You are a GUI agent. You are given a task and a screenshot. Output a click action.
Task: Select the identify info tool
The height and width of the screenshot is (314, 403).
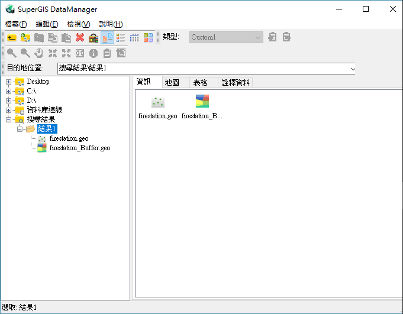tap(94, 53)
